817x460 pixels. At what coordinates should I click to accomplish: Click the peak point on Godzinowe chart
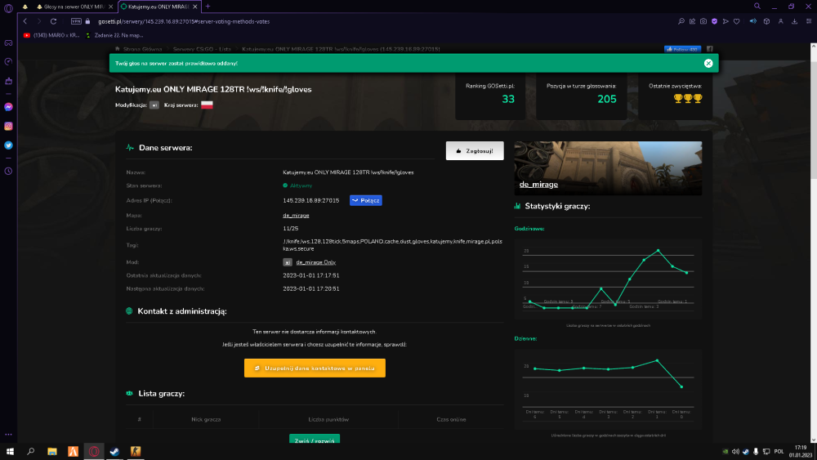pyautogui.click(x=658, y=251)
